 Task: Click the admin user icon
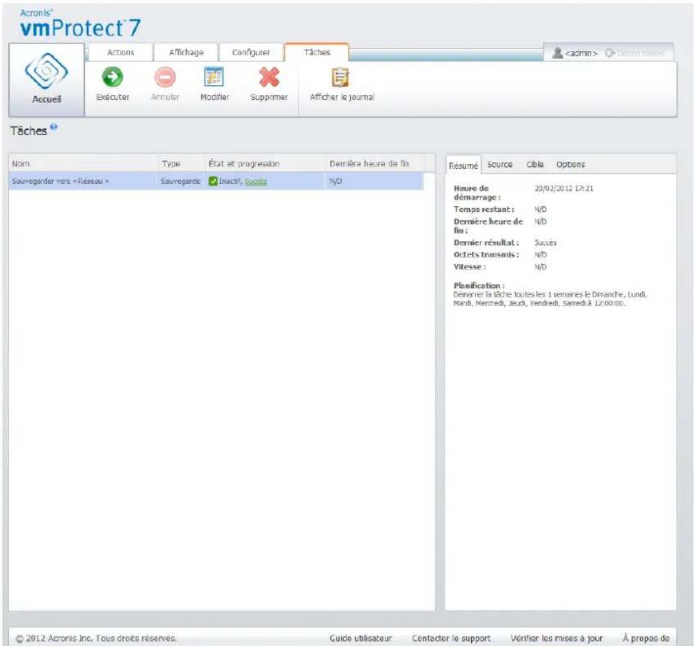point(557,53)
